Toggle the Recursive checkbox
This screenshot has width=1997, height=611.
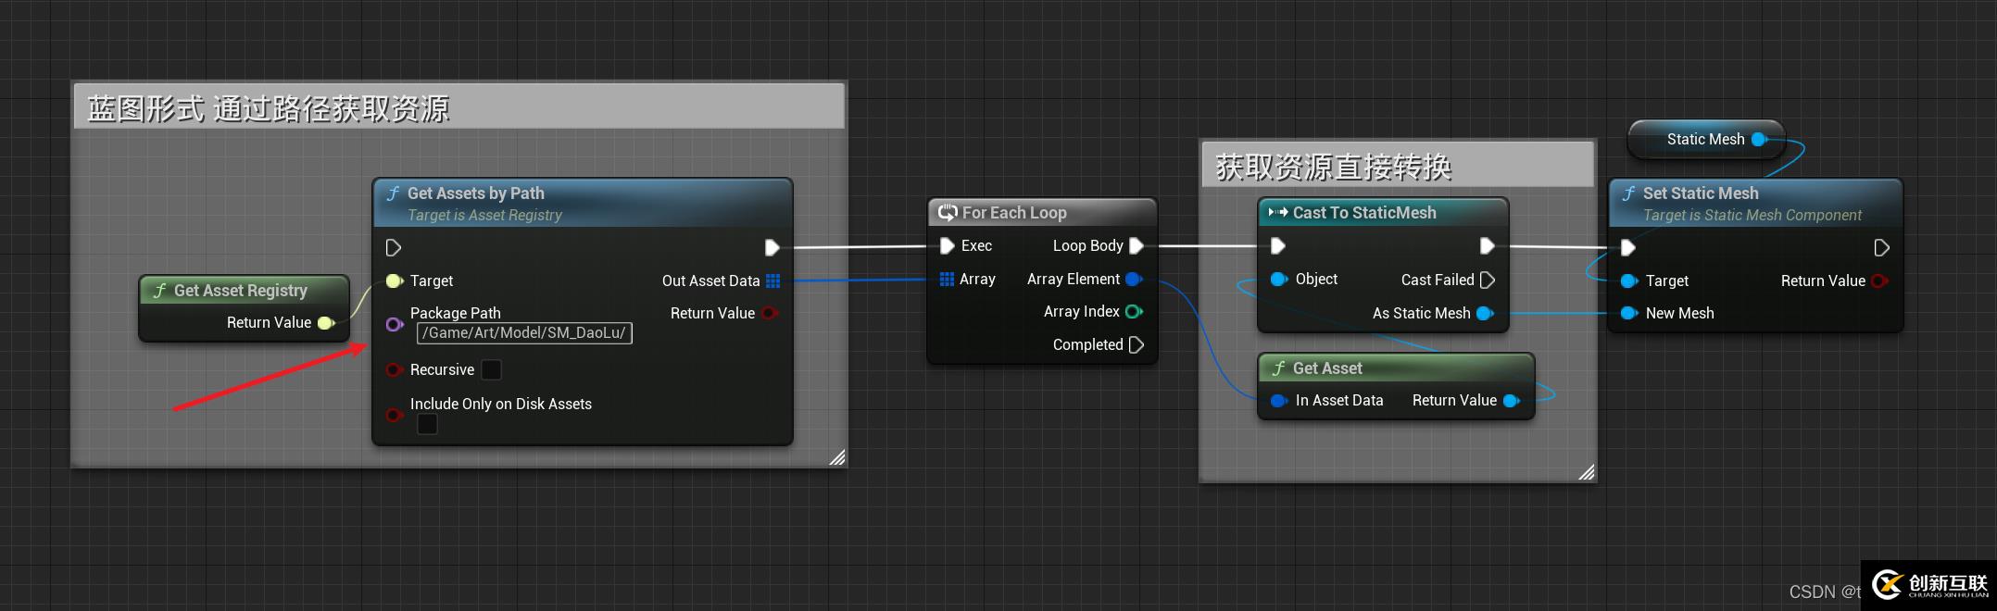pyautogui.click(x=492, y=370)
